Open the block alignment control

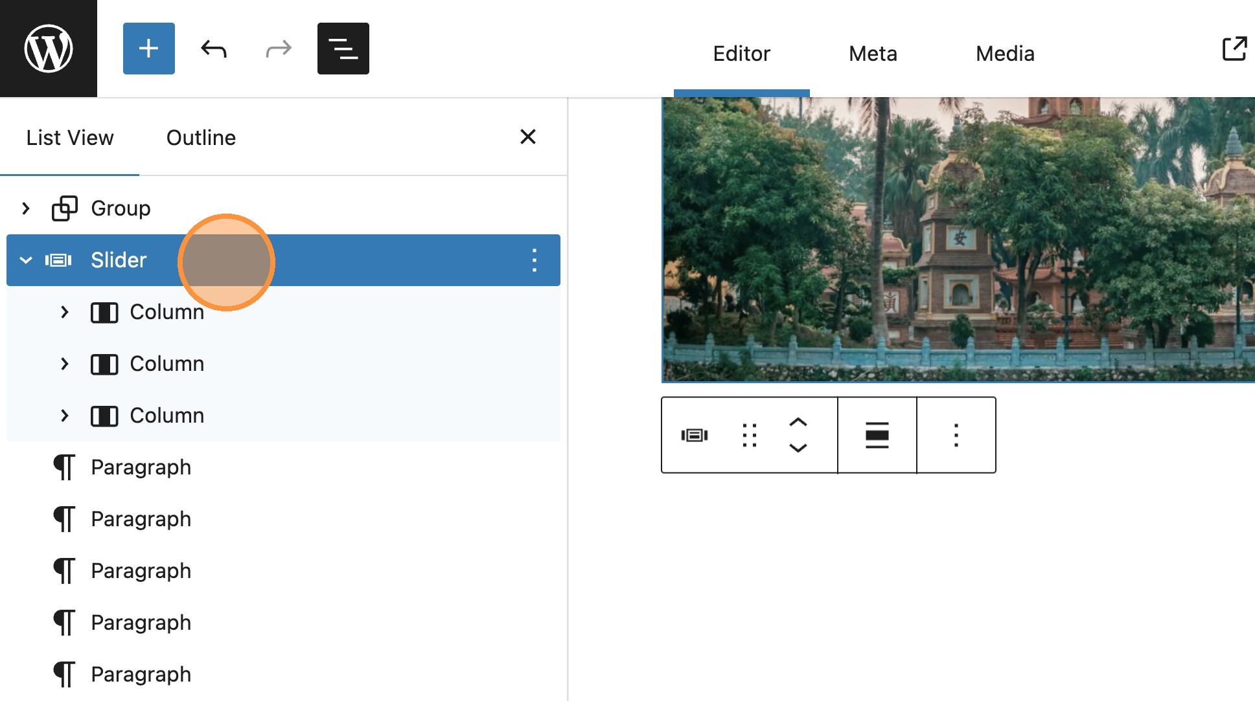(877, 435)
